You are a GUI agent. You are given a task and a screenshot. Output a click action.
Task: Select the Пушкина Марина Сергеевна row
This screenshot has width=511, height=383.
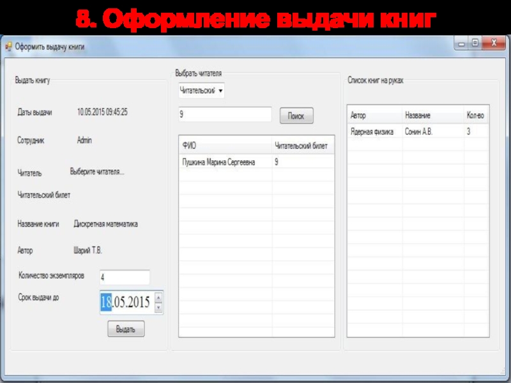(x=218, y=163)
